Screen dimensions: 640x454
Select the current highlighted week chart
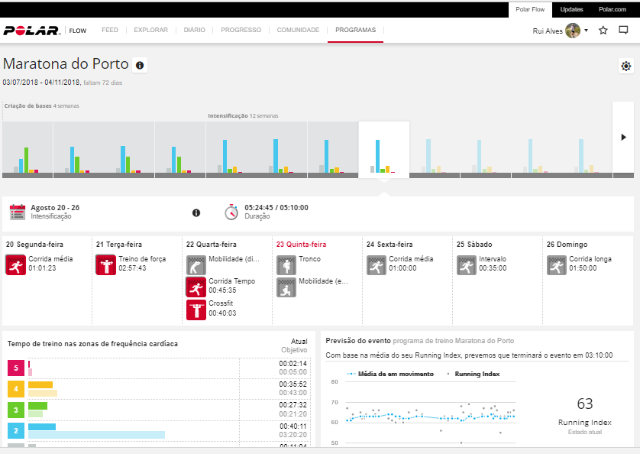pos(383,150)
